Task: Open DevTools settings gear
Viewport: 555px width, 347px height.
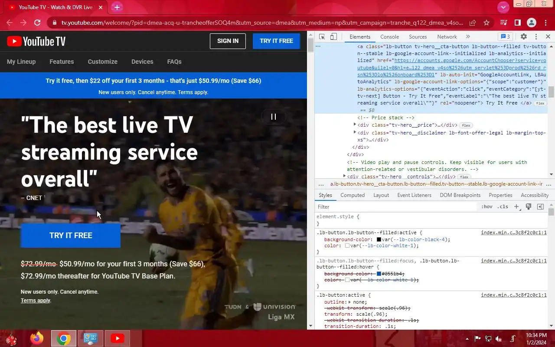Action: point(524,37)
